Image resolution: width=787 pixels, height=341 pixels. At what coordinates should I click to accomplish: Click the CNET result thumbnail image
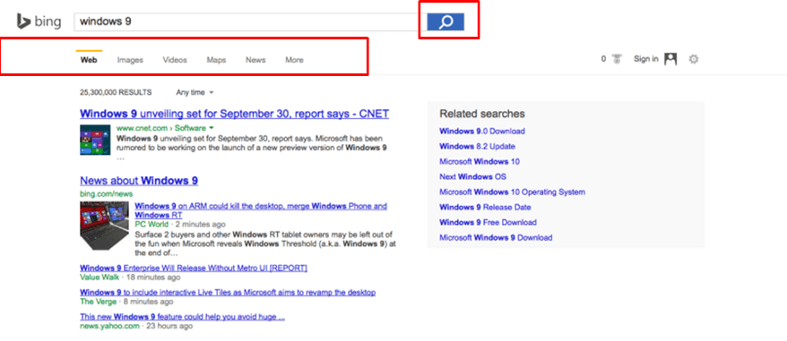coord(95,140)
